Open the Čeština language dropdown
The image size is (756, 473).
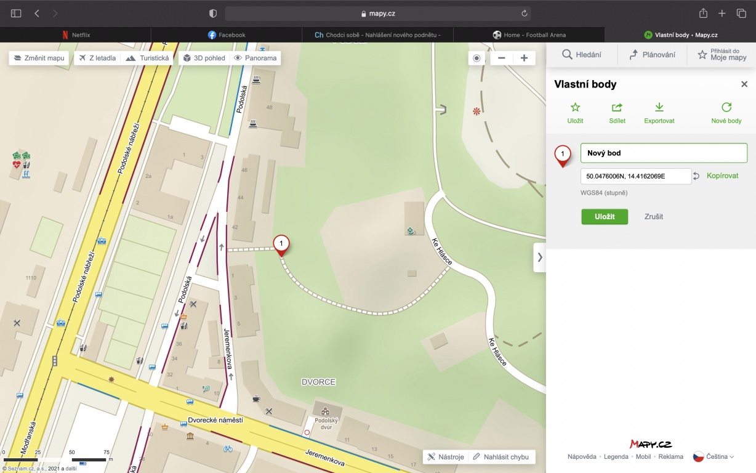tap(714, 456)
